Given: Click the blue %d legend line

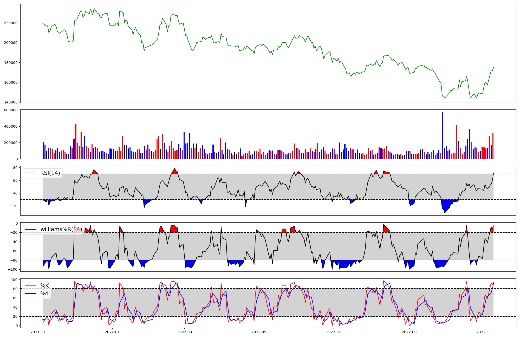Looking at the screenshot, I should [30, 294].
